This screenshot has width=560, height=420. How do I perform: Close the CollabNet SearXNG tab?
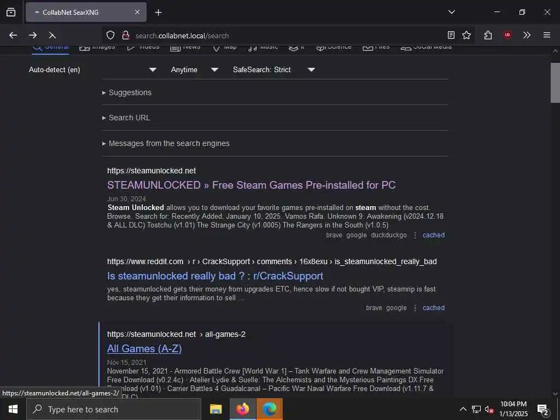137,12
